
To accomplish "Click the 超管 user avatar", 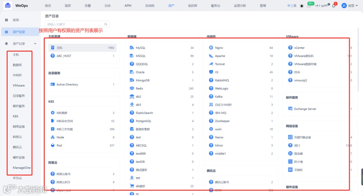I will coord(344,6).
